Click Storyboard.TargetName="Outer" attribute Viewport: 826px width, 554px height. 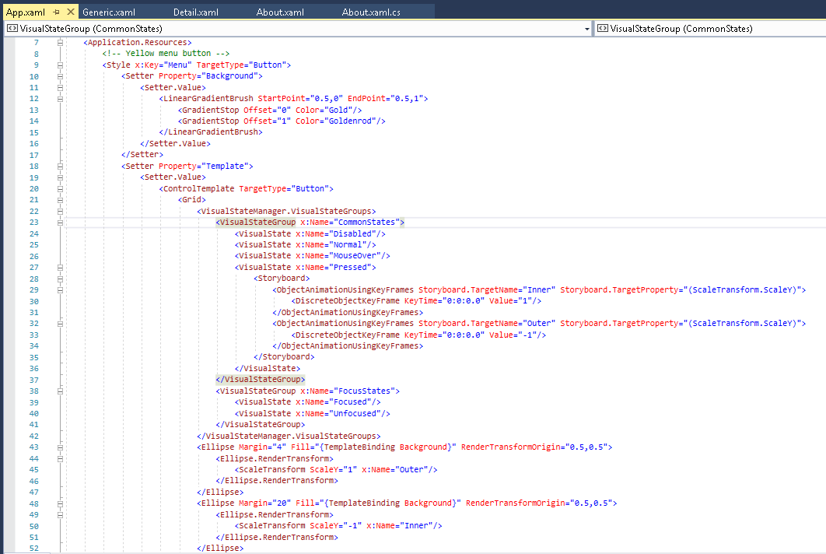487,324
